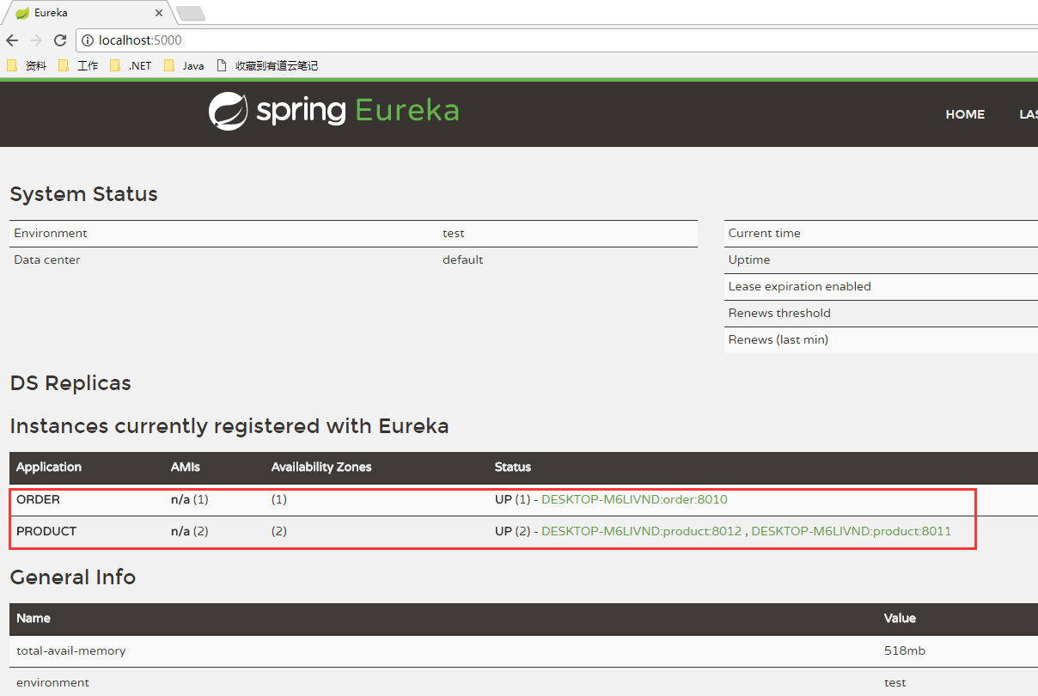
Task: Click the total-avail-memory row name
Action: 71,650
